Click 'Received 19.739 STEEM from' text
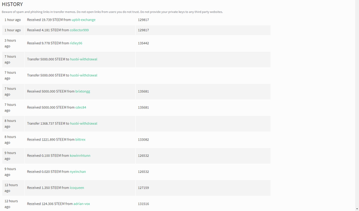Viewport: 359px width, 211px height. 49,20
